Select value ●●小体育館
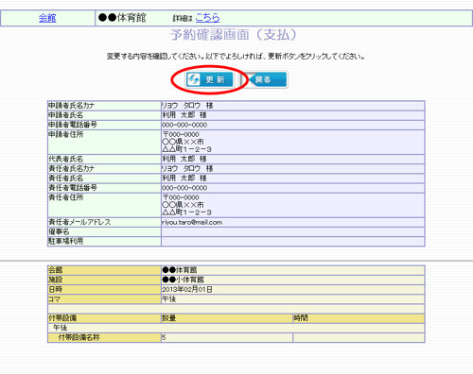473x374 pixels. (183, 280)
